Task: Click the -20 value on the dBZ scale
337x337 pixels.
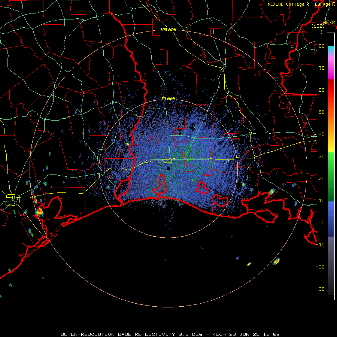Action: point(320,267)
